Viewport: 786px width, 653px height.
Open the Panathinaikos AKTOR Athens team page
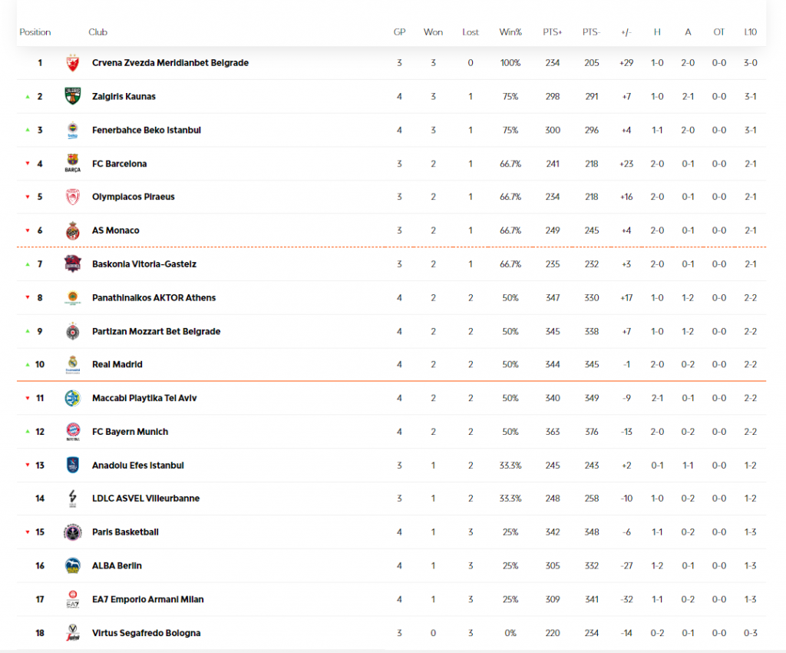click(154, 298)
